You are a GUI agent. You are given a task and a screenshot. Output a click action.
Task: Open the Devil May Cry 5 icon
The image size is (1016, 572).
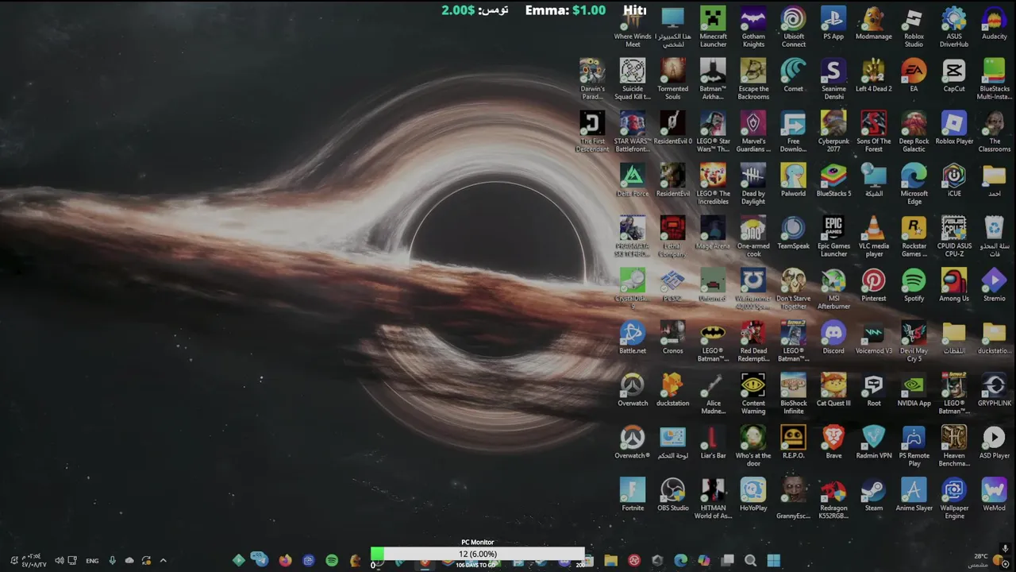click(x=914, y=342)
